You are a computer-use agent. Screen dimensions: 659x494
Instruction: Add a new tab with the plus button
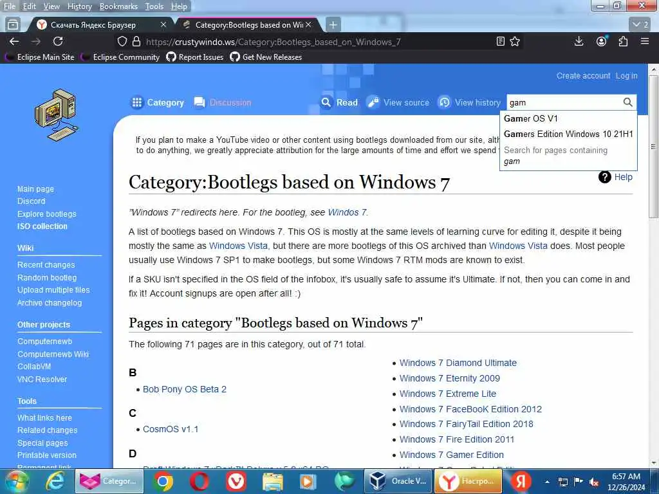pyautogui.click(x=333, y=25)
